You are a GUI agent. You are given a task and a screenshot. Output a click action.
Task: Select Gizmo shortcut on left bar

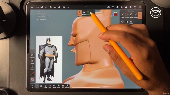[x=32, y=68]
